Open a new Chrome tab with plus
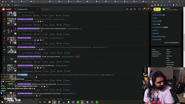 click(x=162, y=2)
